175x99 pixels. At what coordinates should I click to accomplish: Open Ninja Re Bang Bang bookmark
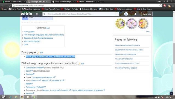[x=143, y=9]
